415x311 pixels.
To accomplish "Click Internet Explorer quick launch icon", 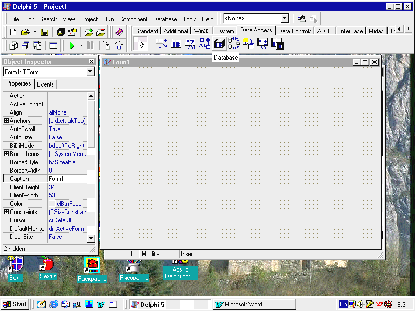I will tap(53, 304).
